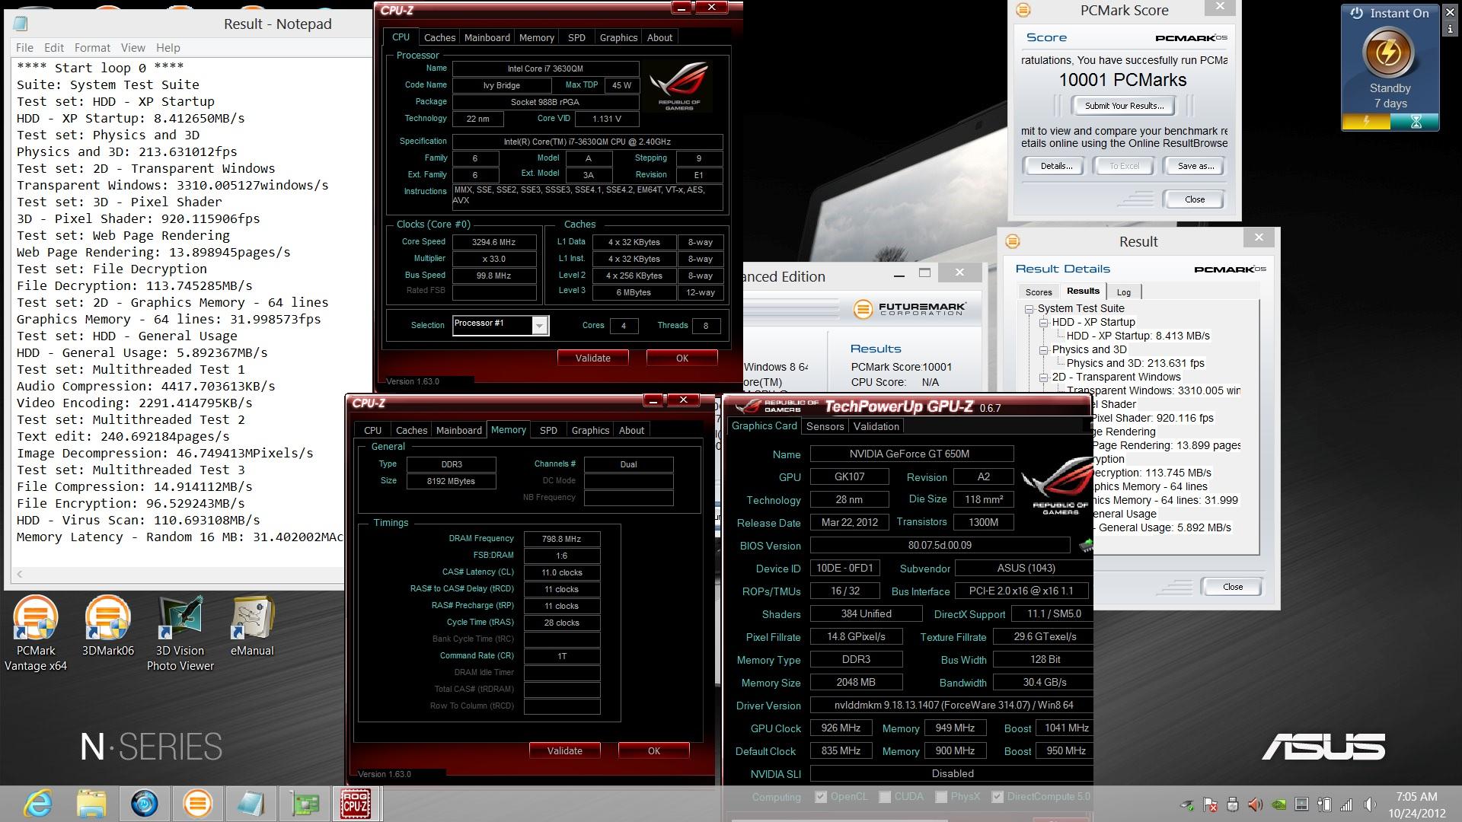The height and width of the screenshot is (822, 1462).
Task: Open battery power tray icon
Action: pos(1324,804)
